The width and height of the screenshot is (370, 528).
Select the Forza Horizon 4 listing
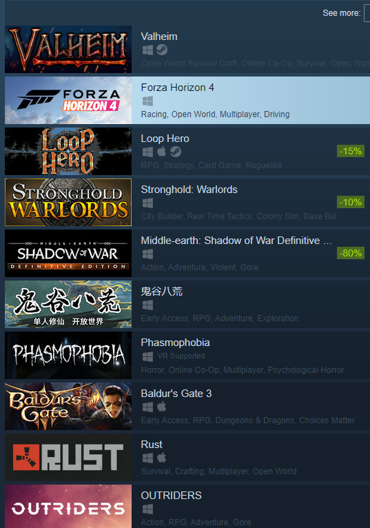[x=187, y=101]
